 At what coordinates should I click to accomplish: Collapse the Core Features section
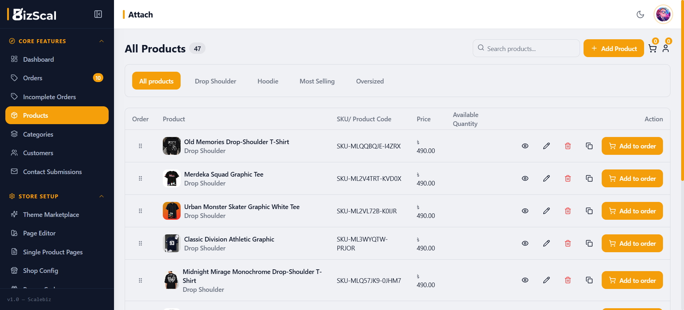point(102,41)
